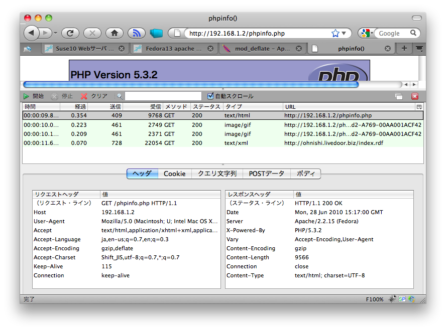The height and width of the screenshot is (331, 446).
Task: Switch to the Cookie tab
Action: (x=174, y=174)
